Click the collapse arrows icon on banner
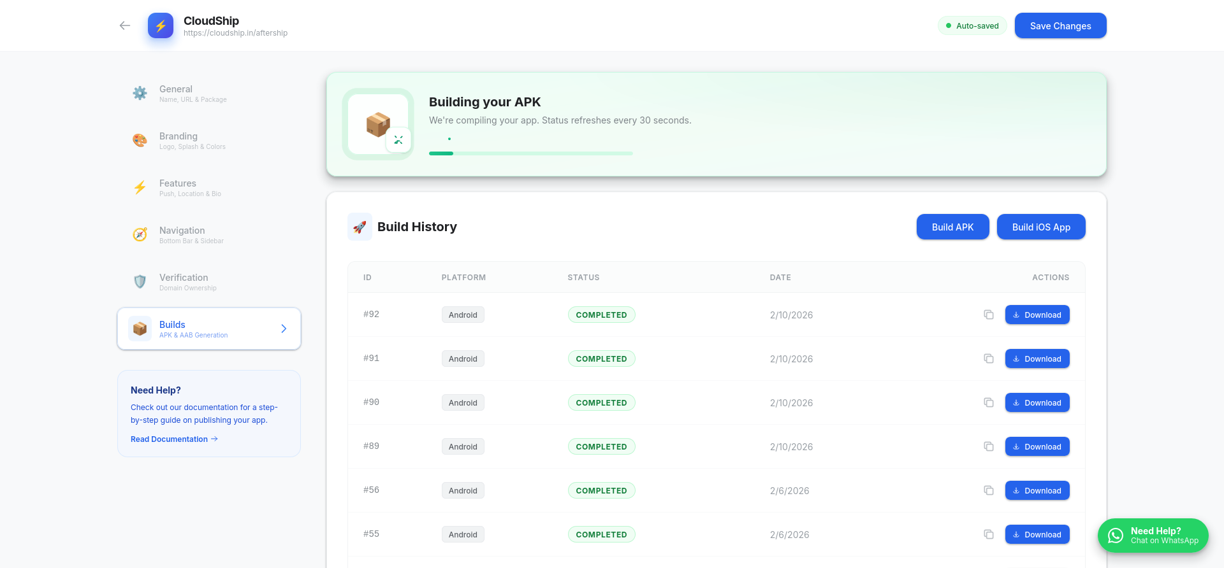This screenshot has width=1224, height=568. [x=398, y=140]
